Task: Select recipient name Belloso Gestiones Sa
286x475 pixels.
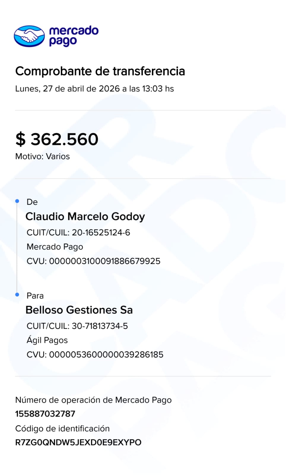Action: pos(79,310)
